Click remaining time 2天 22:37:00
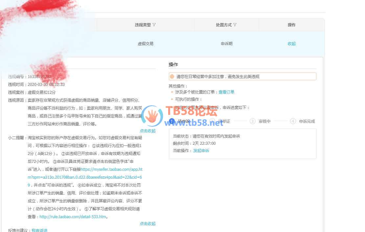Viewport: 365px width, 232px height. 204,143
